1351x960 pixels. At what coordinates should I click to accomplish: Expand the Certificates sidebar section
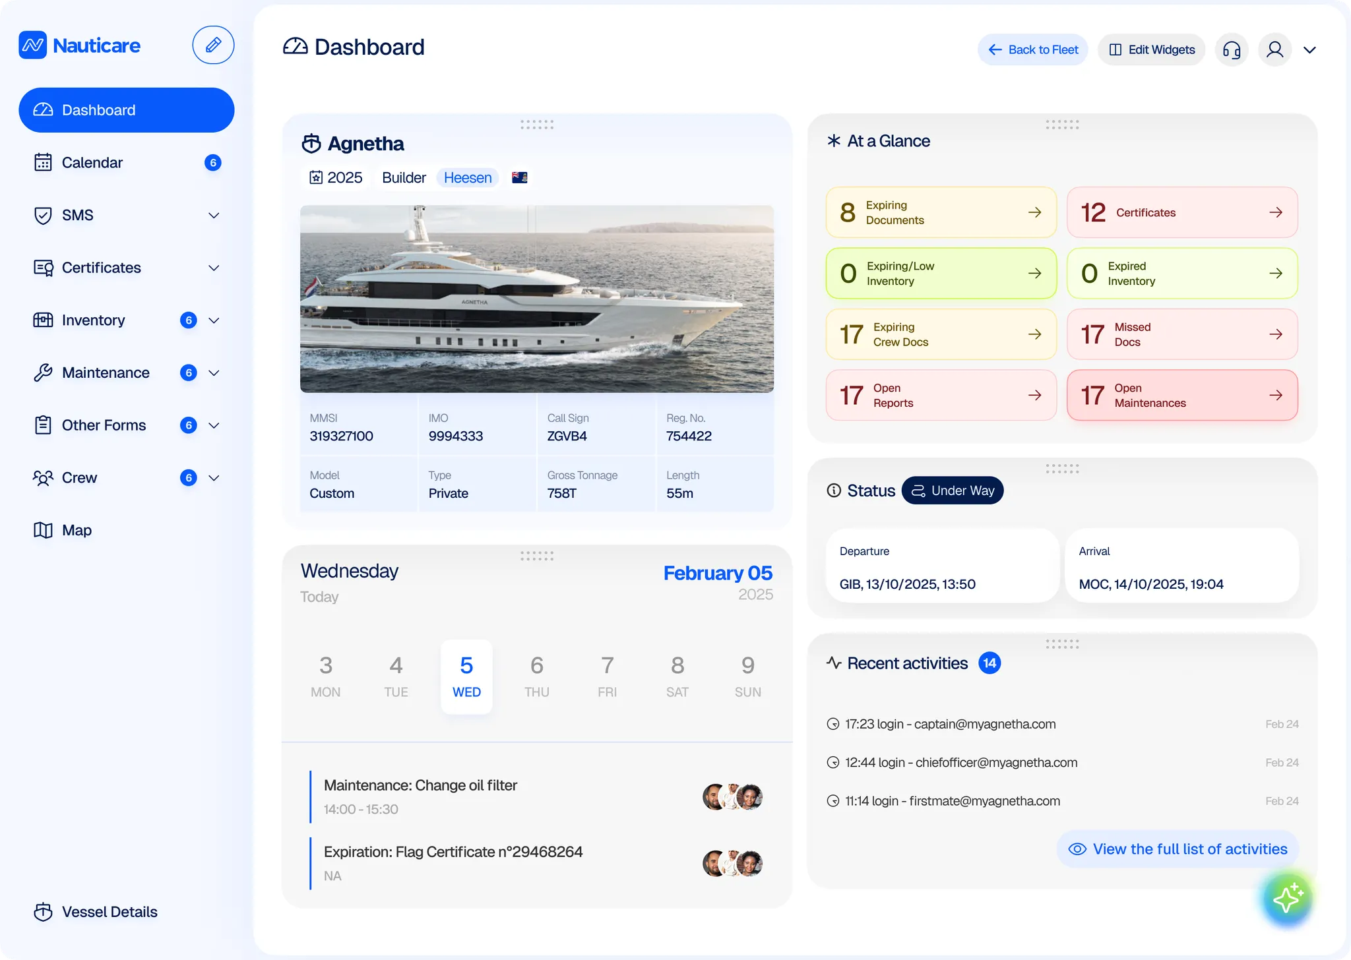click(213, 268)
